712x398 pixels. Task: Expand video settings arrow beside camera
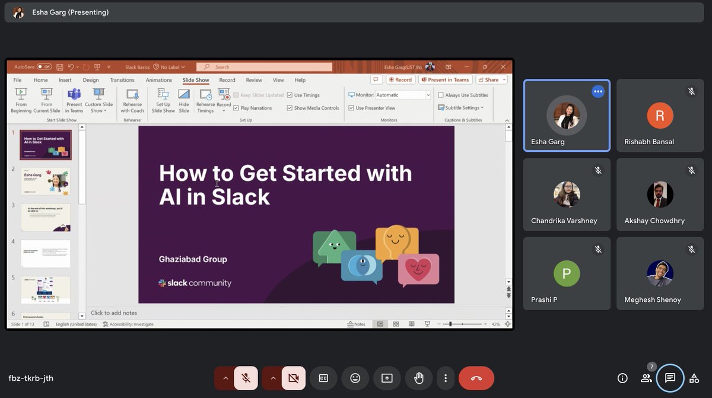click(x=272, y=378)
